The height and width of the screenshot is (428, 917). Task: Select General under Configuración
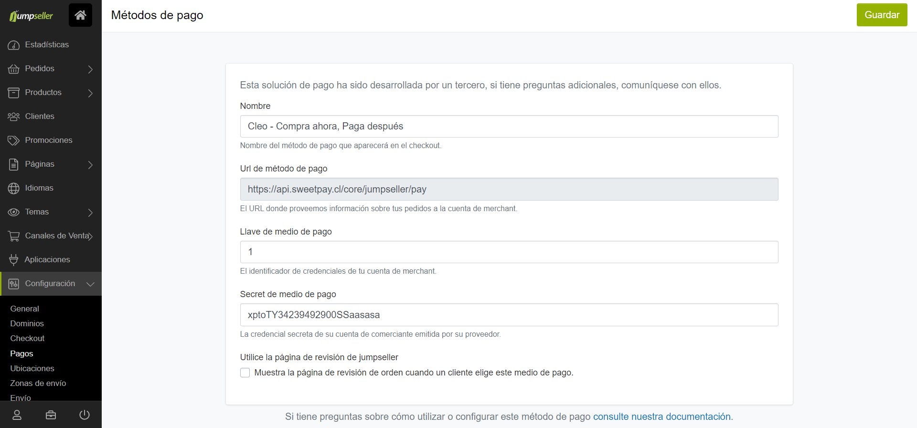pos(25,309)
